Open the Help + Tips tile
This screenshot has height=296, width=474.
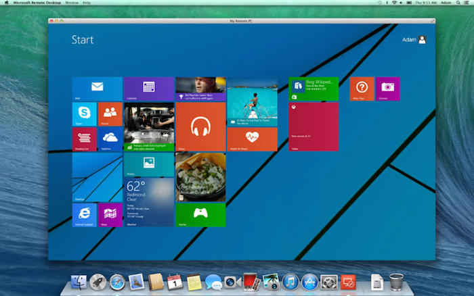click(362, 89)
